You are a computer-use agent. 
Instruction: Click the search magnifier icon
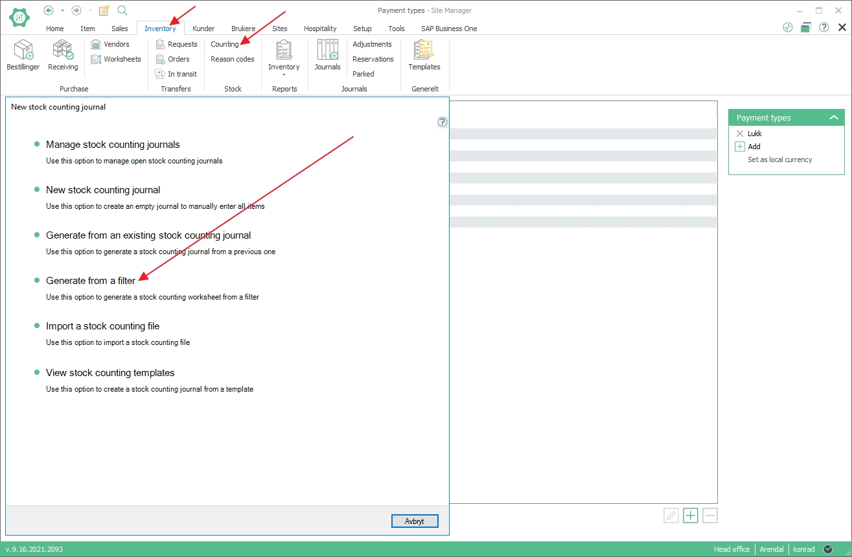tap(122, 10)
